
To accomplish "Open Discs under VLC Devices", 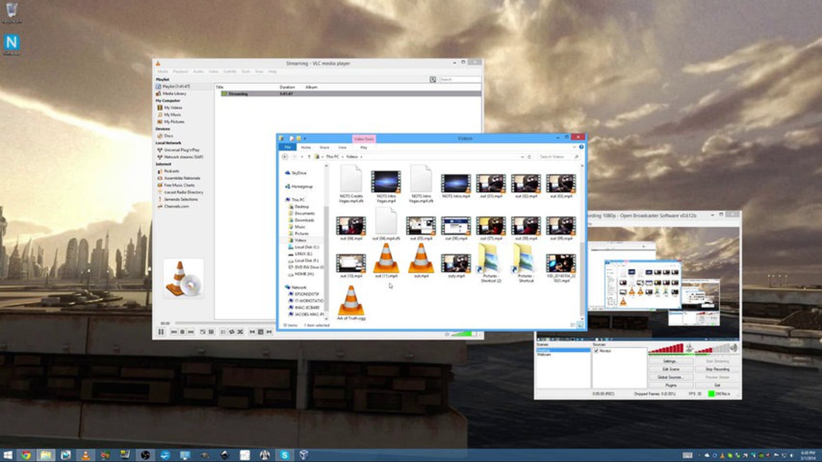I will coord(165,136).
